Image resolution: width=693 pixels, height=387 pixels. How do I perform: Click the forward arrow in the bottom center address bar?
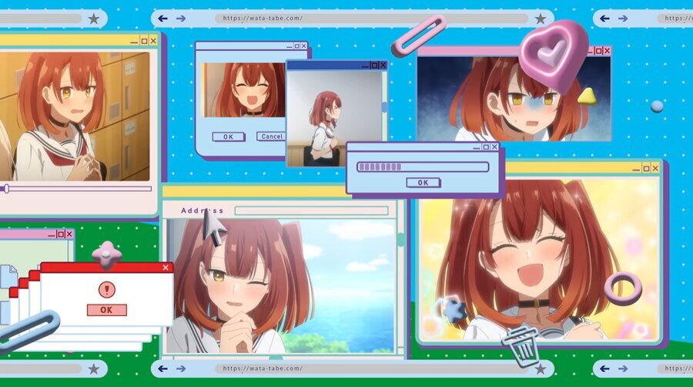click(181, 368)
